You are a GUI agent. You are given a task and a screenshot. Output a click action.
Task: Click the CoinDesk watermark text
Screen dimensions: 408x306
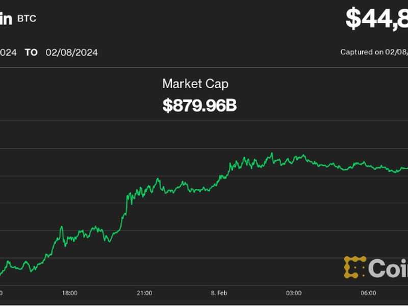(388, 268)
